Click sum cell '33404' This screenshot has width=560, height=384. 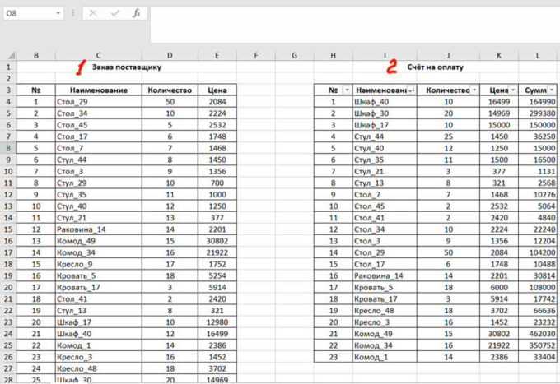pos(538,357)
